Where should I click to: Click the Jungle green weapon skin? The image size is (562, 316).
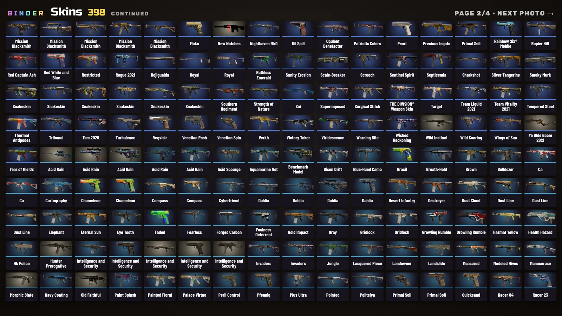click(333, 256)
